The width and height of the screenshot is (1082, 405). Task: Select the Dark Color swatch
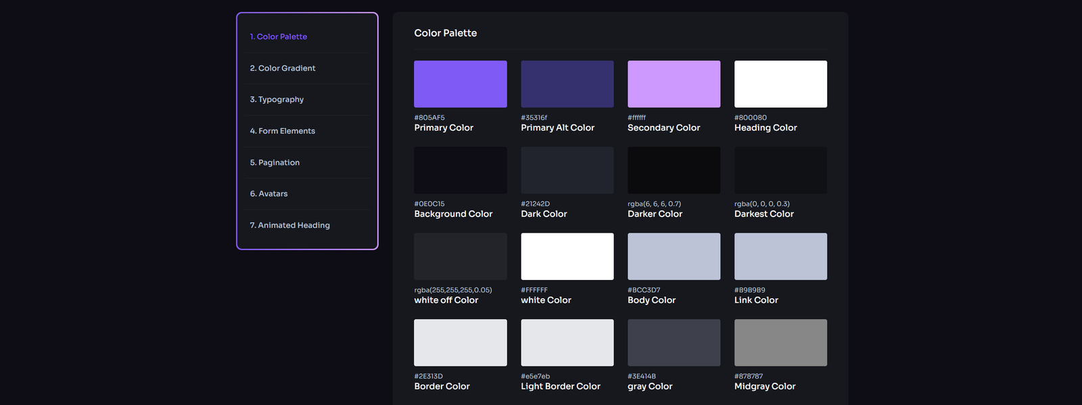tap(567, 170)
